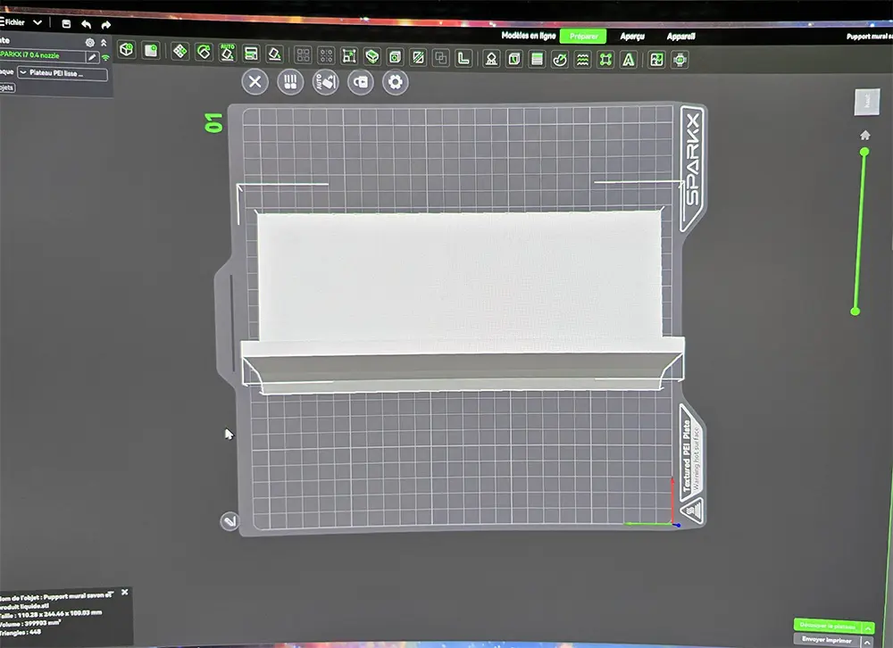Image resolution: width=893 pixels, height=648 pixels.
Task: Click the round plate arrange button
Action: (x=290, y=83)
